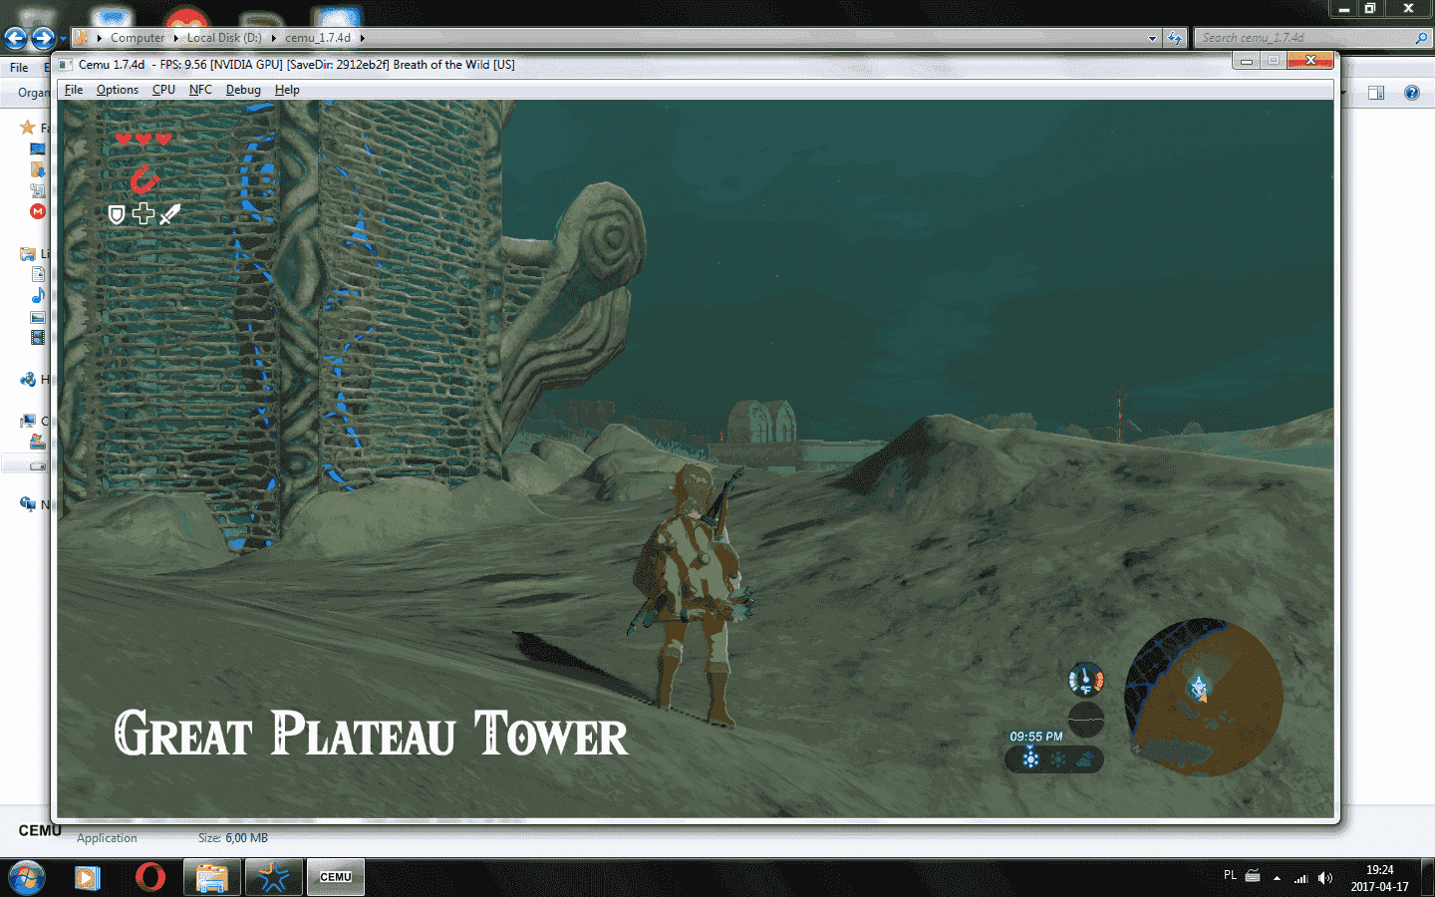
Task: Expand the arrow before Computer in address bar
Action: 100,38
